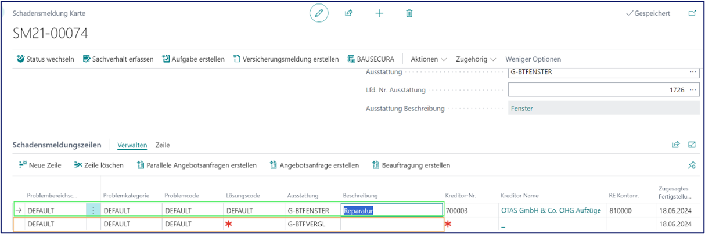Expand the Schadensmeldungszeilen section to full view
Image resolution: width=705 pixels, height=234 pixels.
point(692,145)
